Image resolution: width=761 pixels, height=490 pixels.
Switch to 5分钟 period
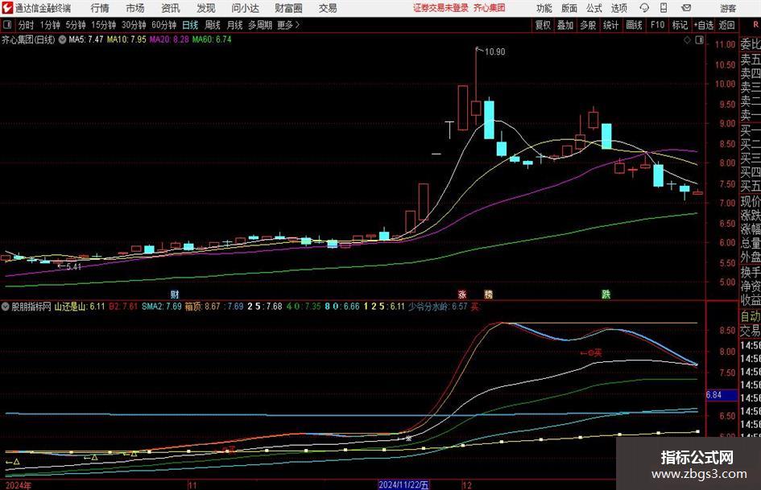pos(75,25)
